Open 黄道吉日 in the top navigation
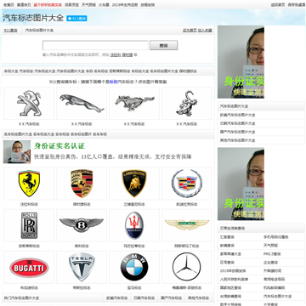This screenshot has width=306, height=306. 24,5
